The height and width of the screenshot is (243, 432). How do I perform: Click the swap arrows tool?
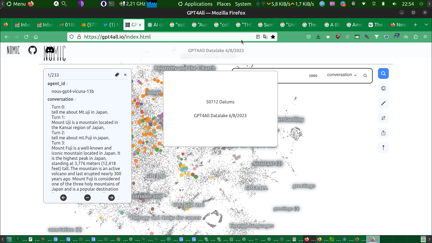pyautogui.click(x=383, y=118)
